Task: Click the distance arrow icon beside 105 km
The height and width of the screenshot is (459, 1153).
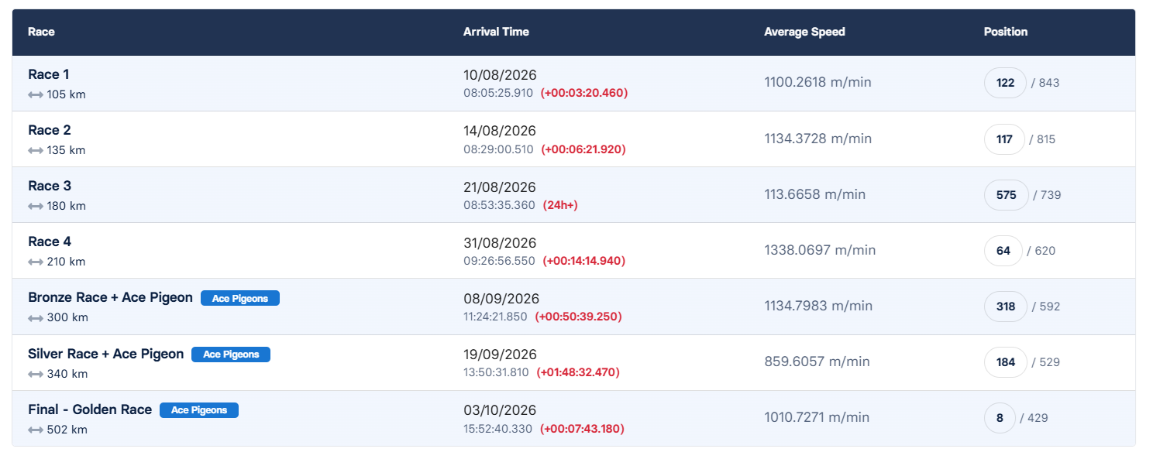Action: click(x=36, y=94)
